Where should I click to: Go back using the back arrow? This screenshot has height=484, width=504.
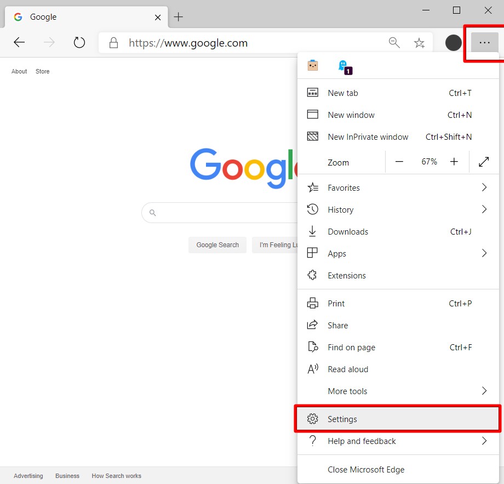19,43
